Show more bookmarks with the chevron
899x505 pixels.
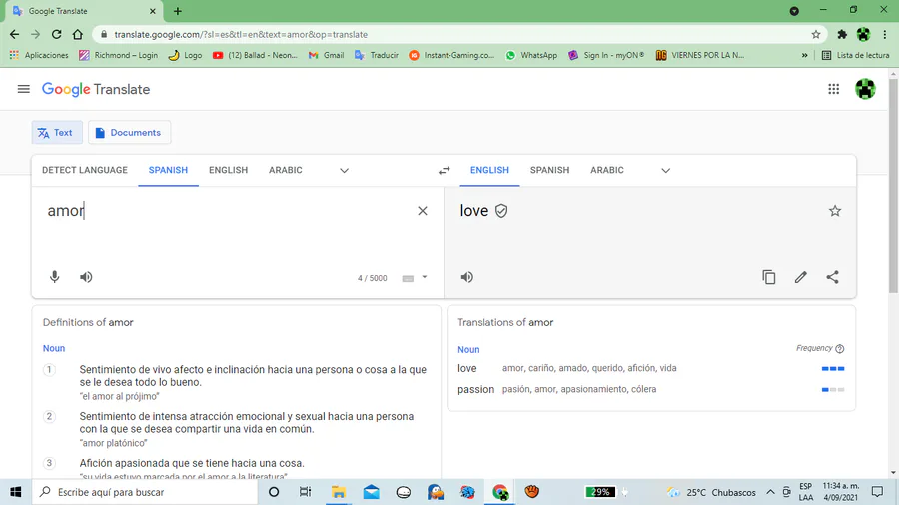804,55
